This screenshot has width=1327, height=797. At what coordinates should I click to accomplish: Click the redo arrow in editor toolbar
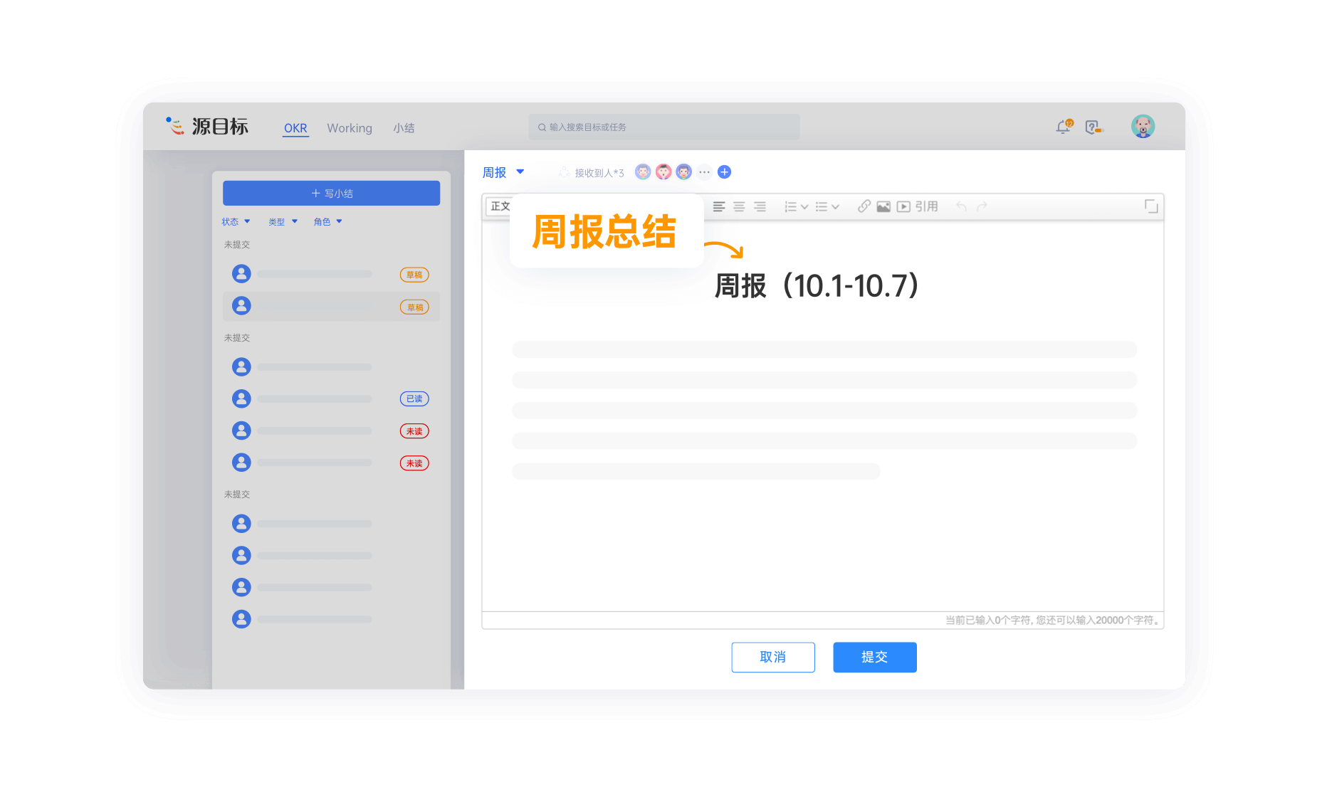coord(982,206)
